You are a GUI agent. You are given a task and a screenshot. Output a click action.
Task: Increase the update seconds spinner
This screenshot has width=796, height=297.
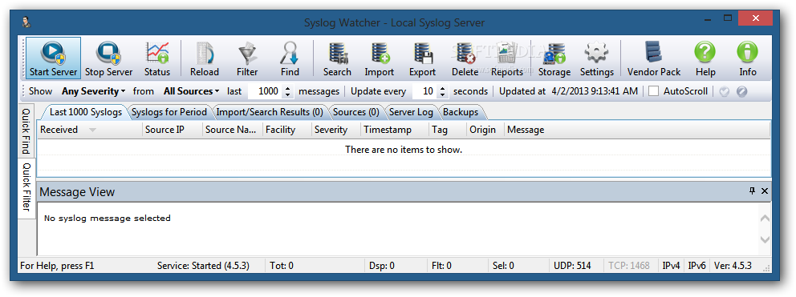click(x=442, y=89)
